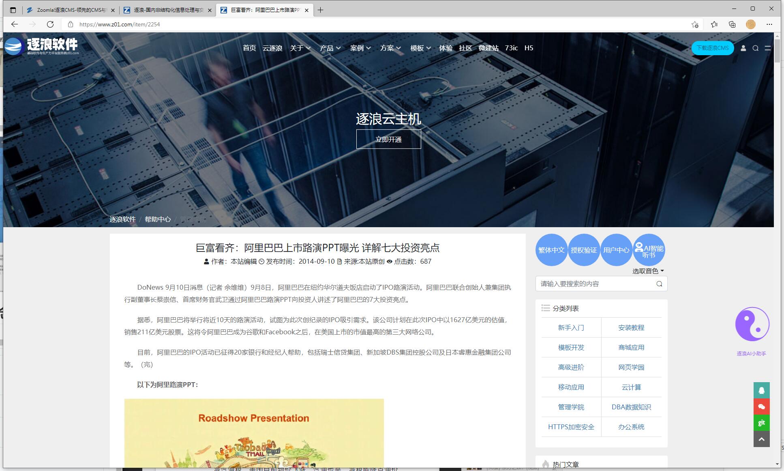Expand the 产品 navigation dropdown
This screenshot has width=784, height=471.
(x=330, y=48)
